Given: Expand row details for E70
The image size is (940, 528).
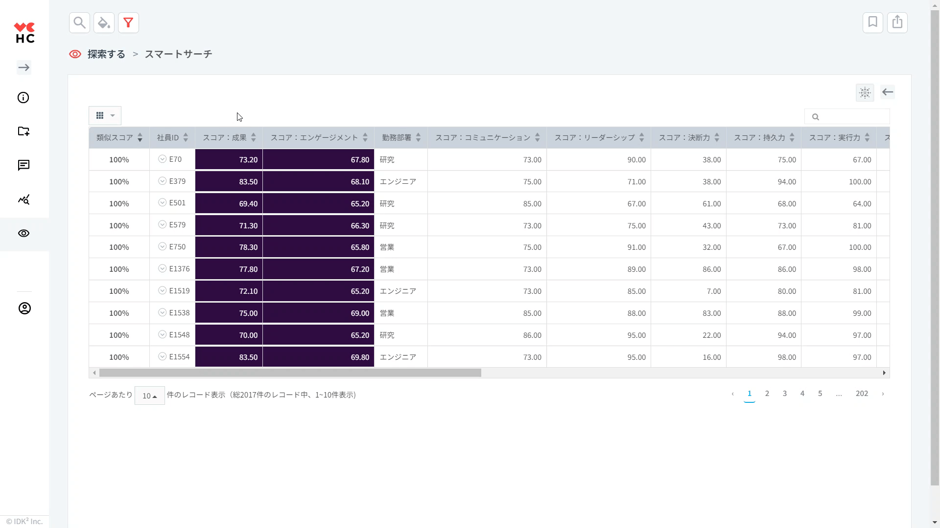Looking at the screenshot, I should click(163, 159).
